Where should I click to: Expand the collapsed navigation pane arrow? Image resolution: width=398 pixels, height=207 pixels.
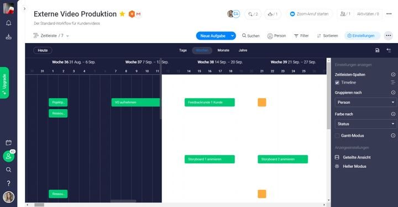coord(24,9)
